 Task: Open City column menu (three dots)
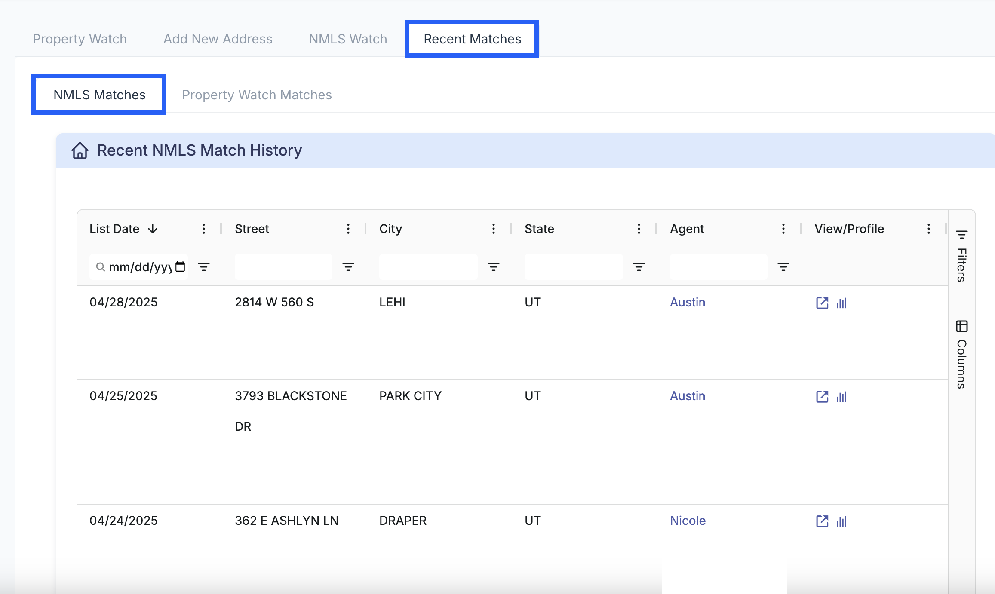click(x=494, y=229)
